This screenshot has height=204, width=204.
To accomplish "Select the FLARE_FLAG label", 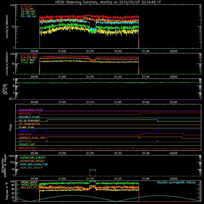I will pyautogui.click(x=27, y=127).
